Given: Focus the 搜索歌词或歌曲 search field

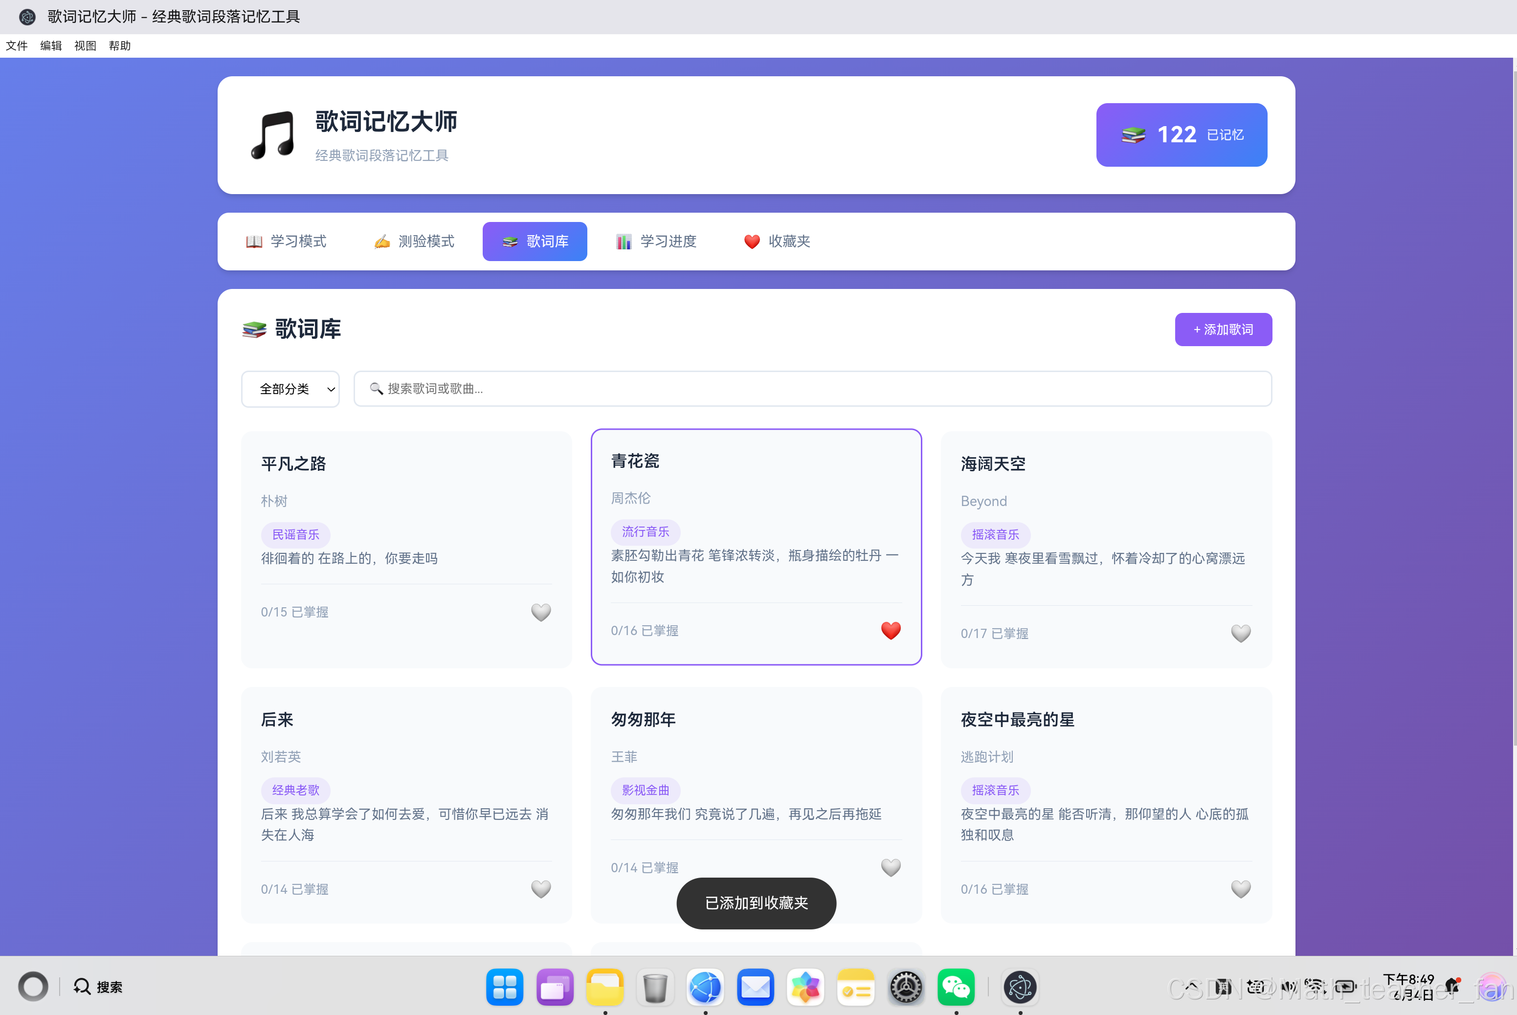Looking at the screenshot, I should [813, 389].
